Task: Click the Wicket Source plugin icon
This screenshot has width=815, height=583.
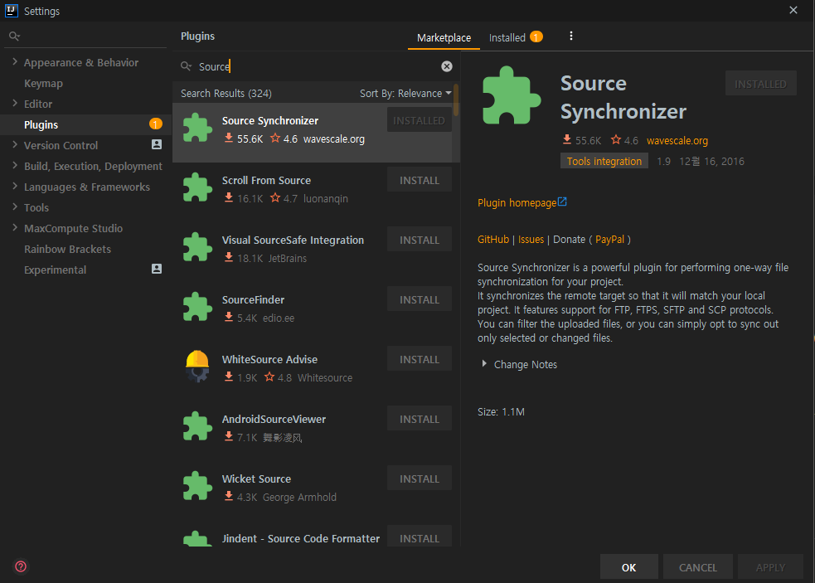Action: point(197,486)
